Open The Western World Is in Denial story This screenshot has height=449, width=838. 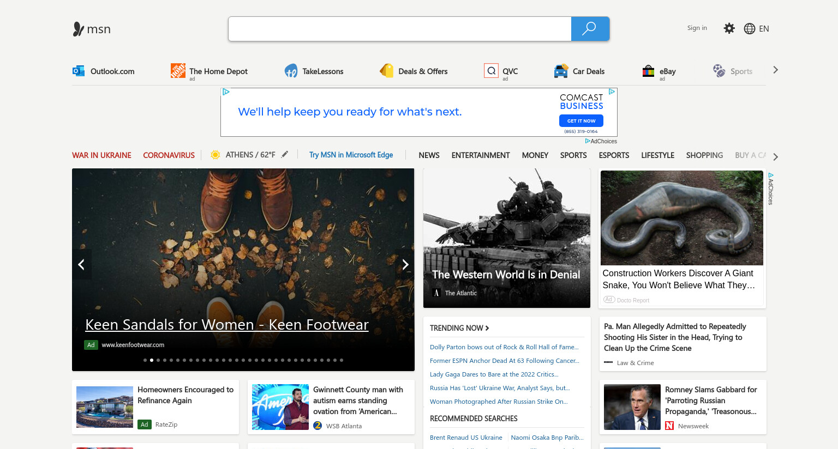pos(506,275)
